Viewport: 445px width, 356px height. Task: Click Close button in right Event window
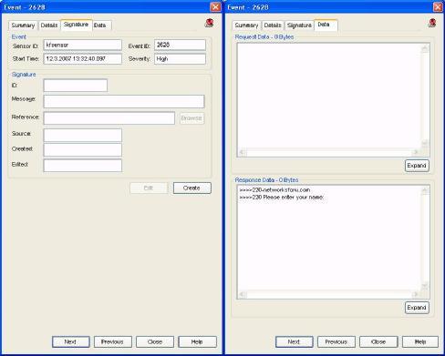click(x=378, y=341)
